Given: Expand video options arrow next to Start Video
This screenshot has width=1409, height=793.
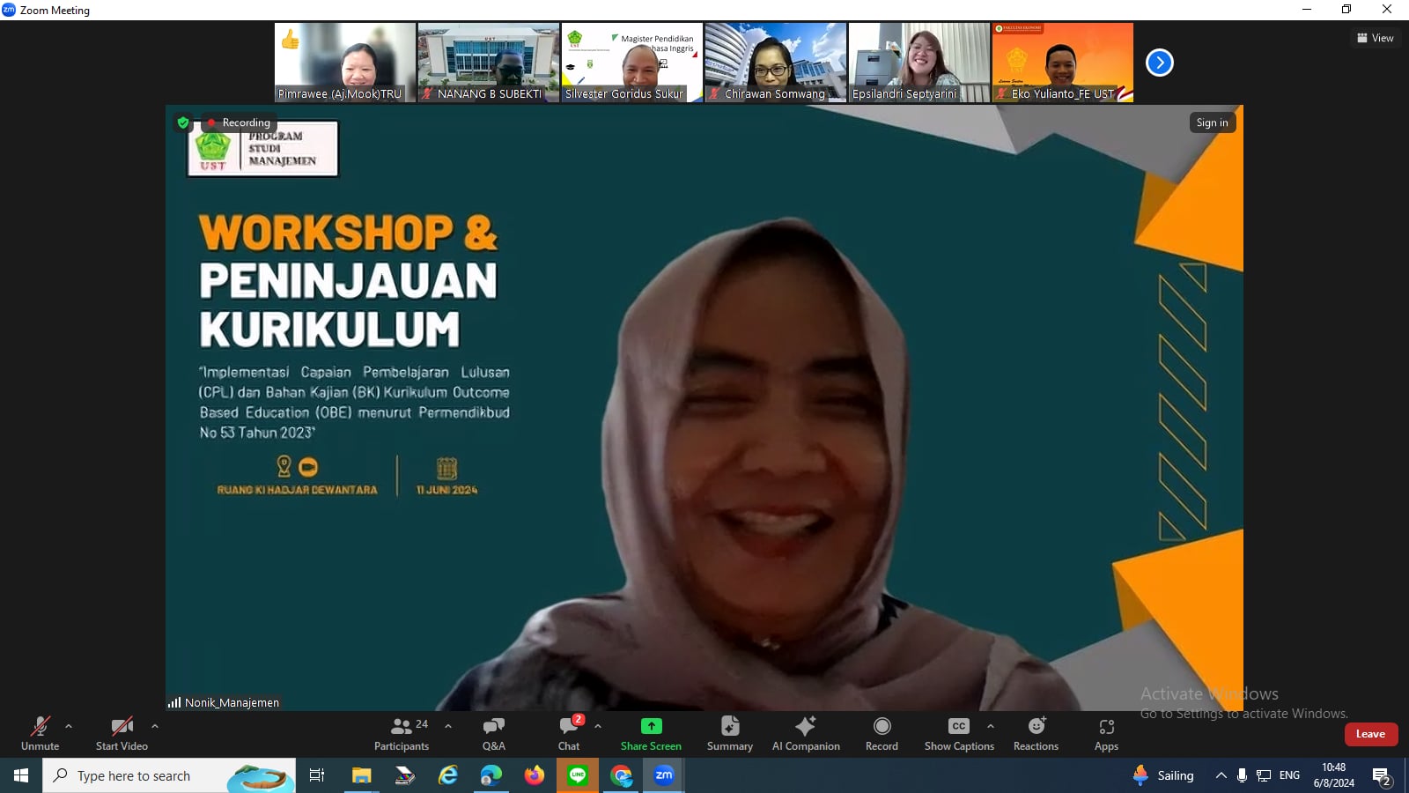Looking at the screenshot, I should pyautogui.click(x=155, y=727).
